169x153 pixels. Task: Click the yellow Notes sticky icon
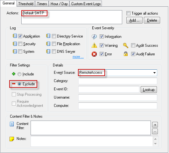pyautogui.click(x=12, y=139)
